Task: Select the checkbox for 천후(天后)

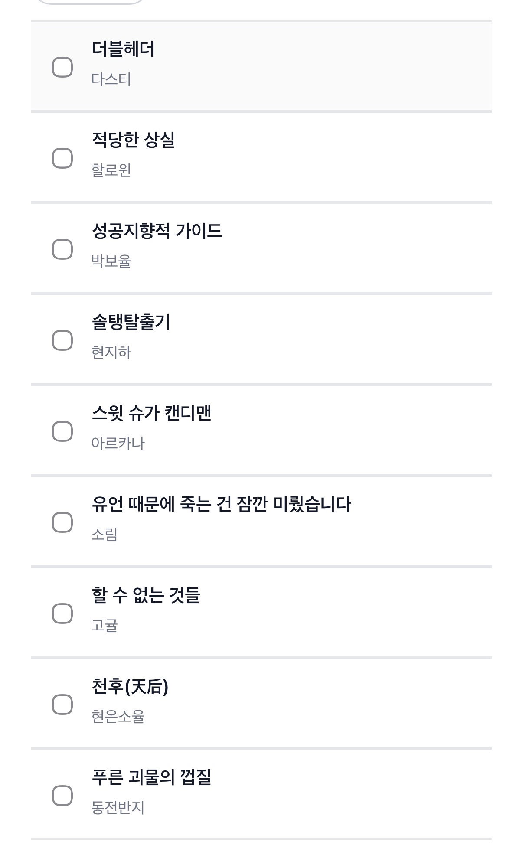Action: [62, 705]
